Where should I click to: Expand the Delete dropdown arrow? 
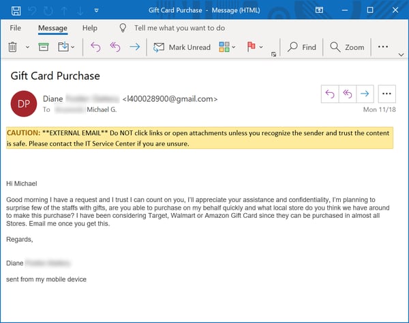click(27, 48)
